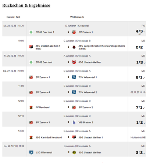Viewport: 146px width, 163px height.
Task: Click the Rückschau & Ergebnisse heading link
Action: pyautogui.click(x=26, y=6)
